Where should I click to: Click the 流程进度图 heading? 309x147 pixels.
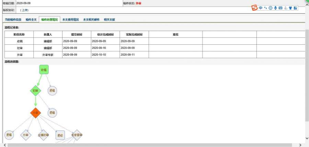click(x=12, y=62)
